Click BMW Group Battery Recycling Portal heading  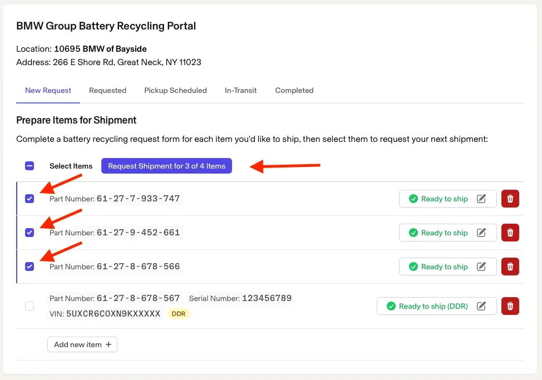pyautogui.click(x=106, y=26)
